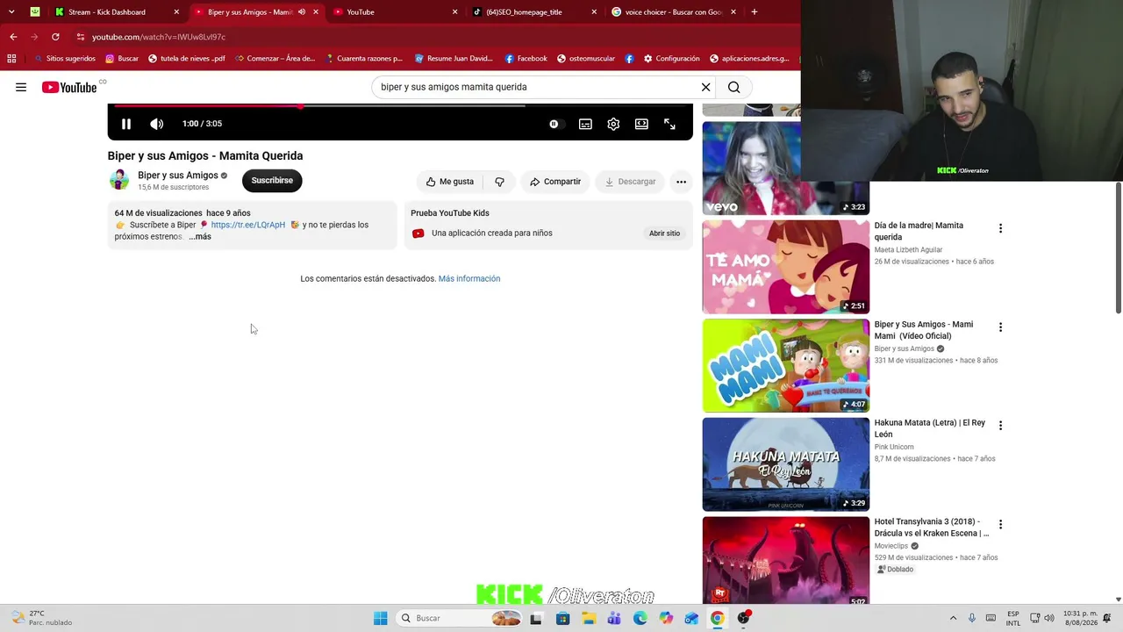Viewport: 1123px width, 632px height.
Task: Open Google Chrome in the taskbar
Action: point(718,618)
